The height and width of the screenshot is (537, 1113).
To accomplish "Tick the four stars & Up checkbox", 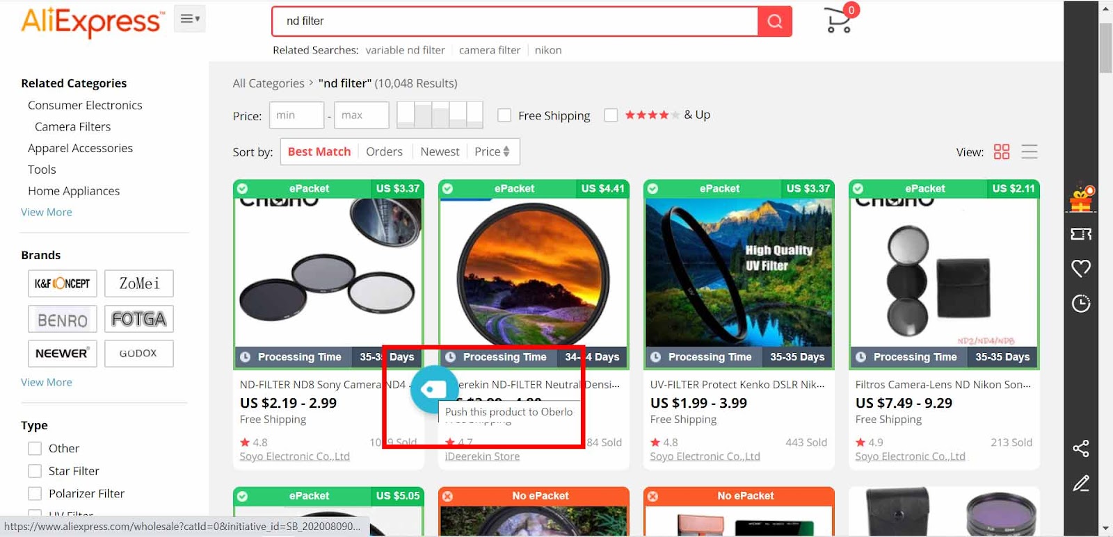I will 611,115.
